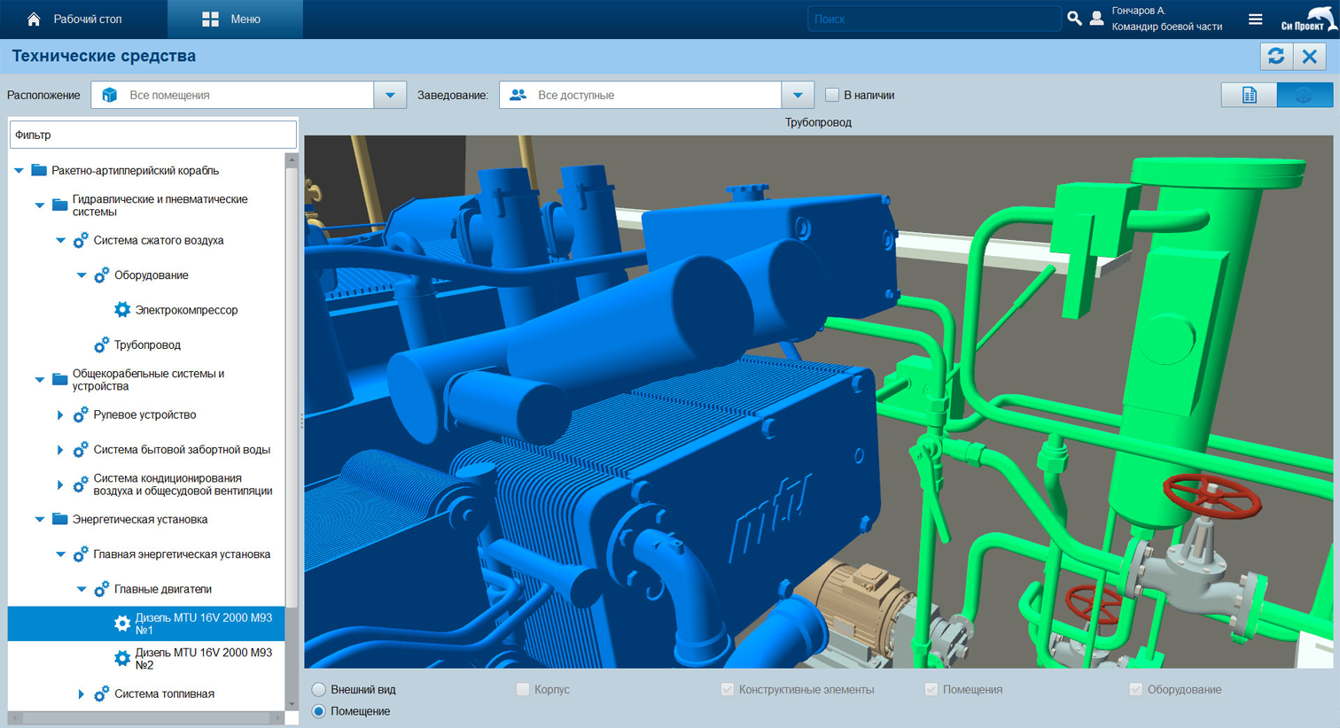This screenshot has width=1340, height=728.
Task: Click the gears icon of Оборудование
Action: coord(102,275)
